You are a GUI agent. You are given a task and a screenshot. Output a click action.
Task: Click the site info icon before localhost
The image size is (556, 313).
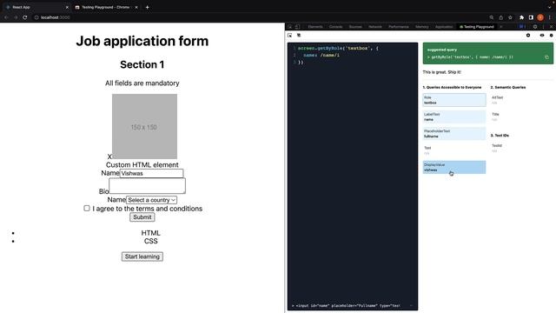coord(36,17)
